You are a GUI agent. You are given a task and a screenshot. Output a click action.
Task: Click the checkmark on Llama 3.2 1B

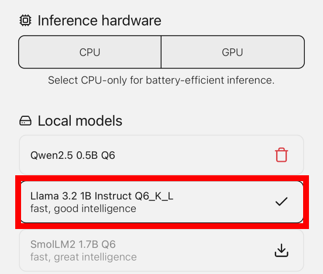(281, 202)
